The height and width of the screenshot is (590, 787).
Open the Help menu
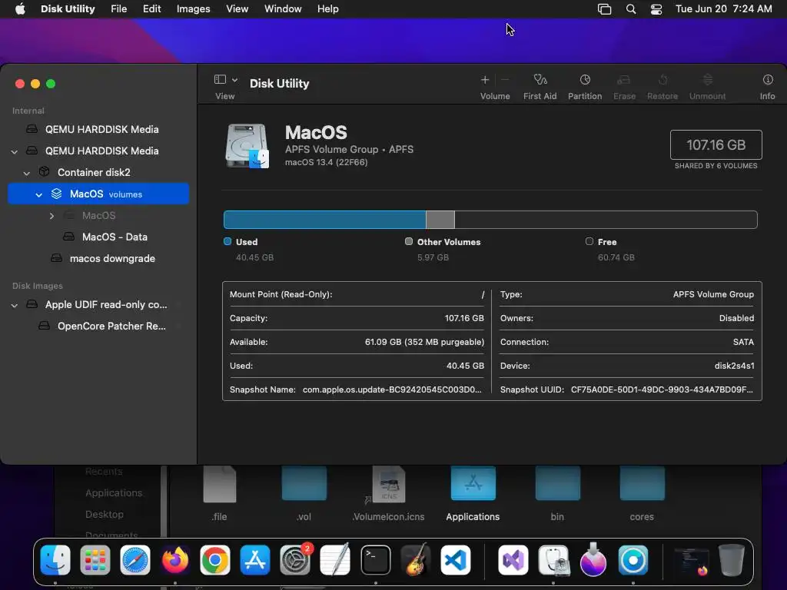tap(327, 9)
